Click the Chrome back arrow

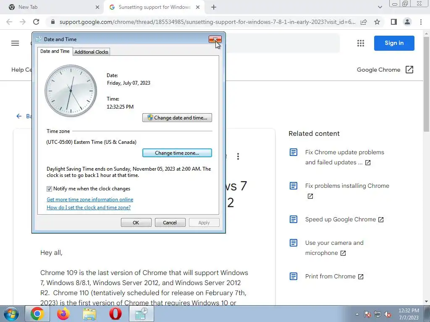(x=9, y=22)
